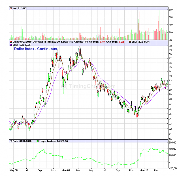Viewport: 177px width, 176px height.
Task: Click the '60,000' traders axis label
Action: (x=172, y=143)
